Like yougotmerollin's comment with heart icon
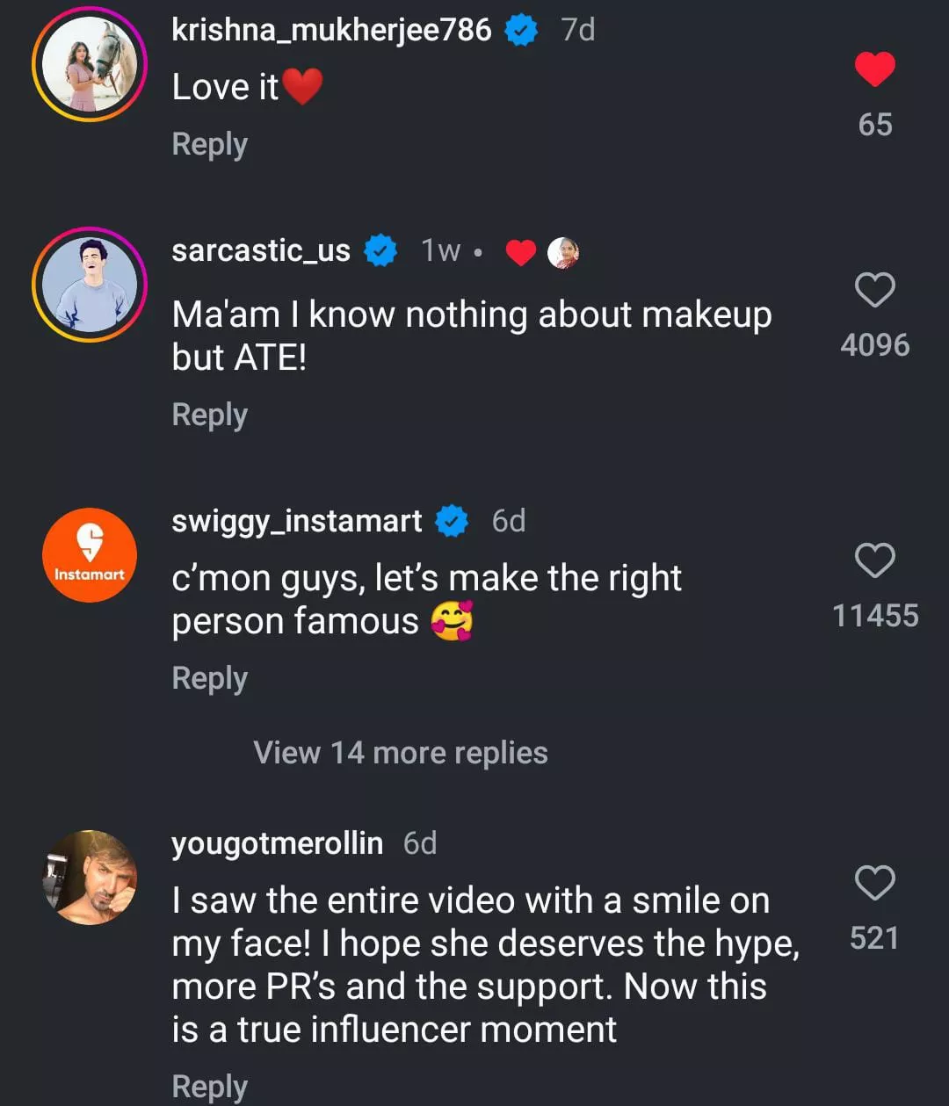The image size is (949, 1106). click(x=874, y=883)
